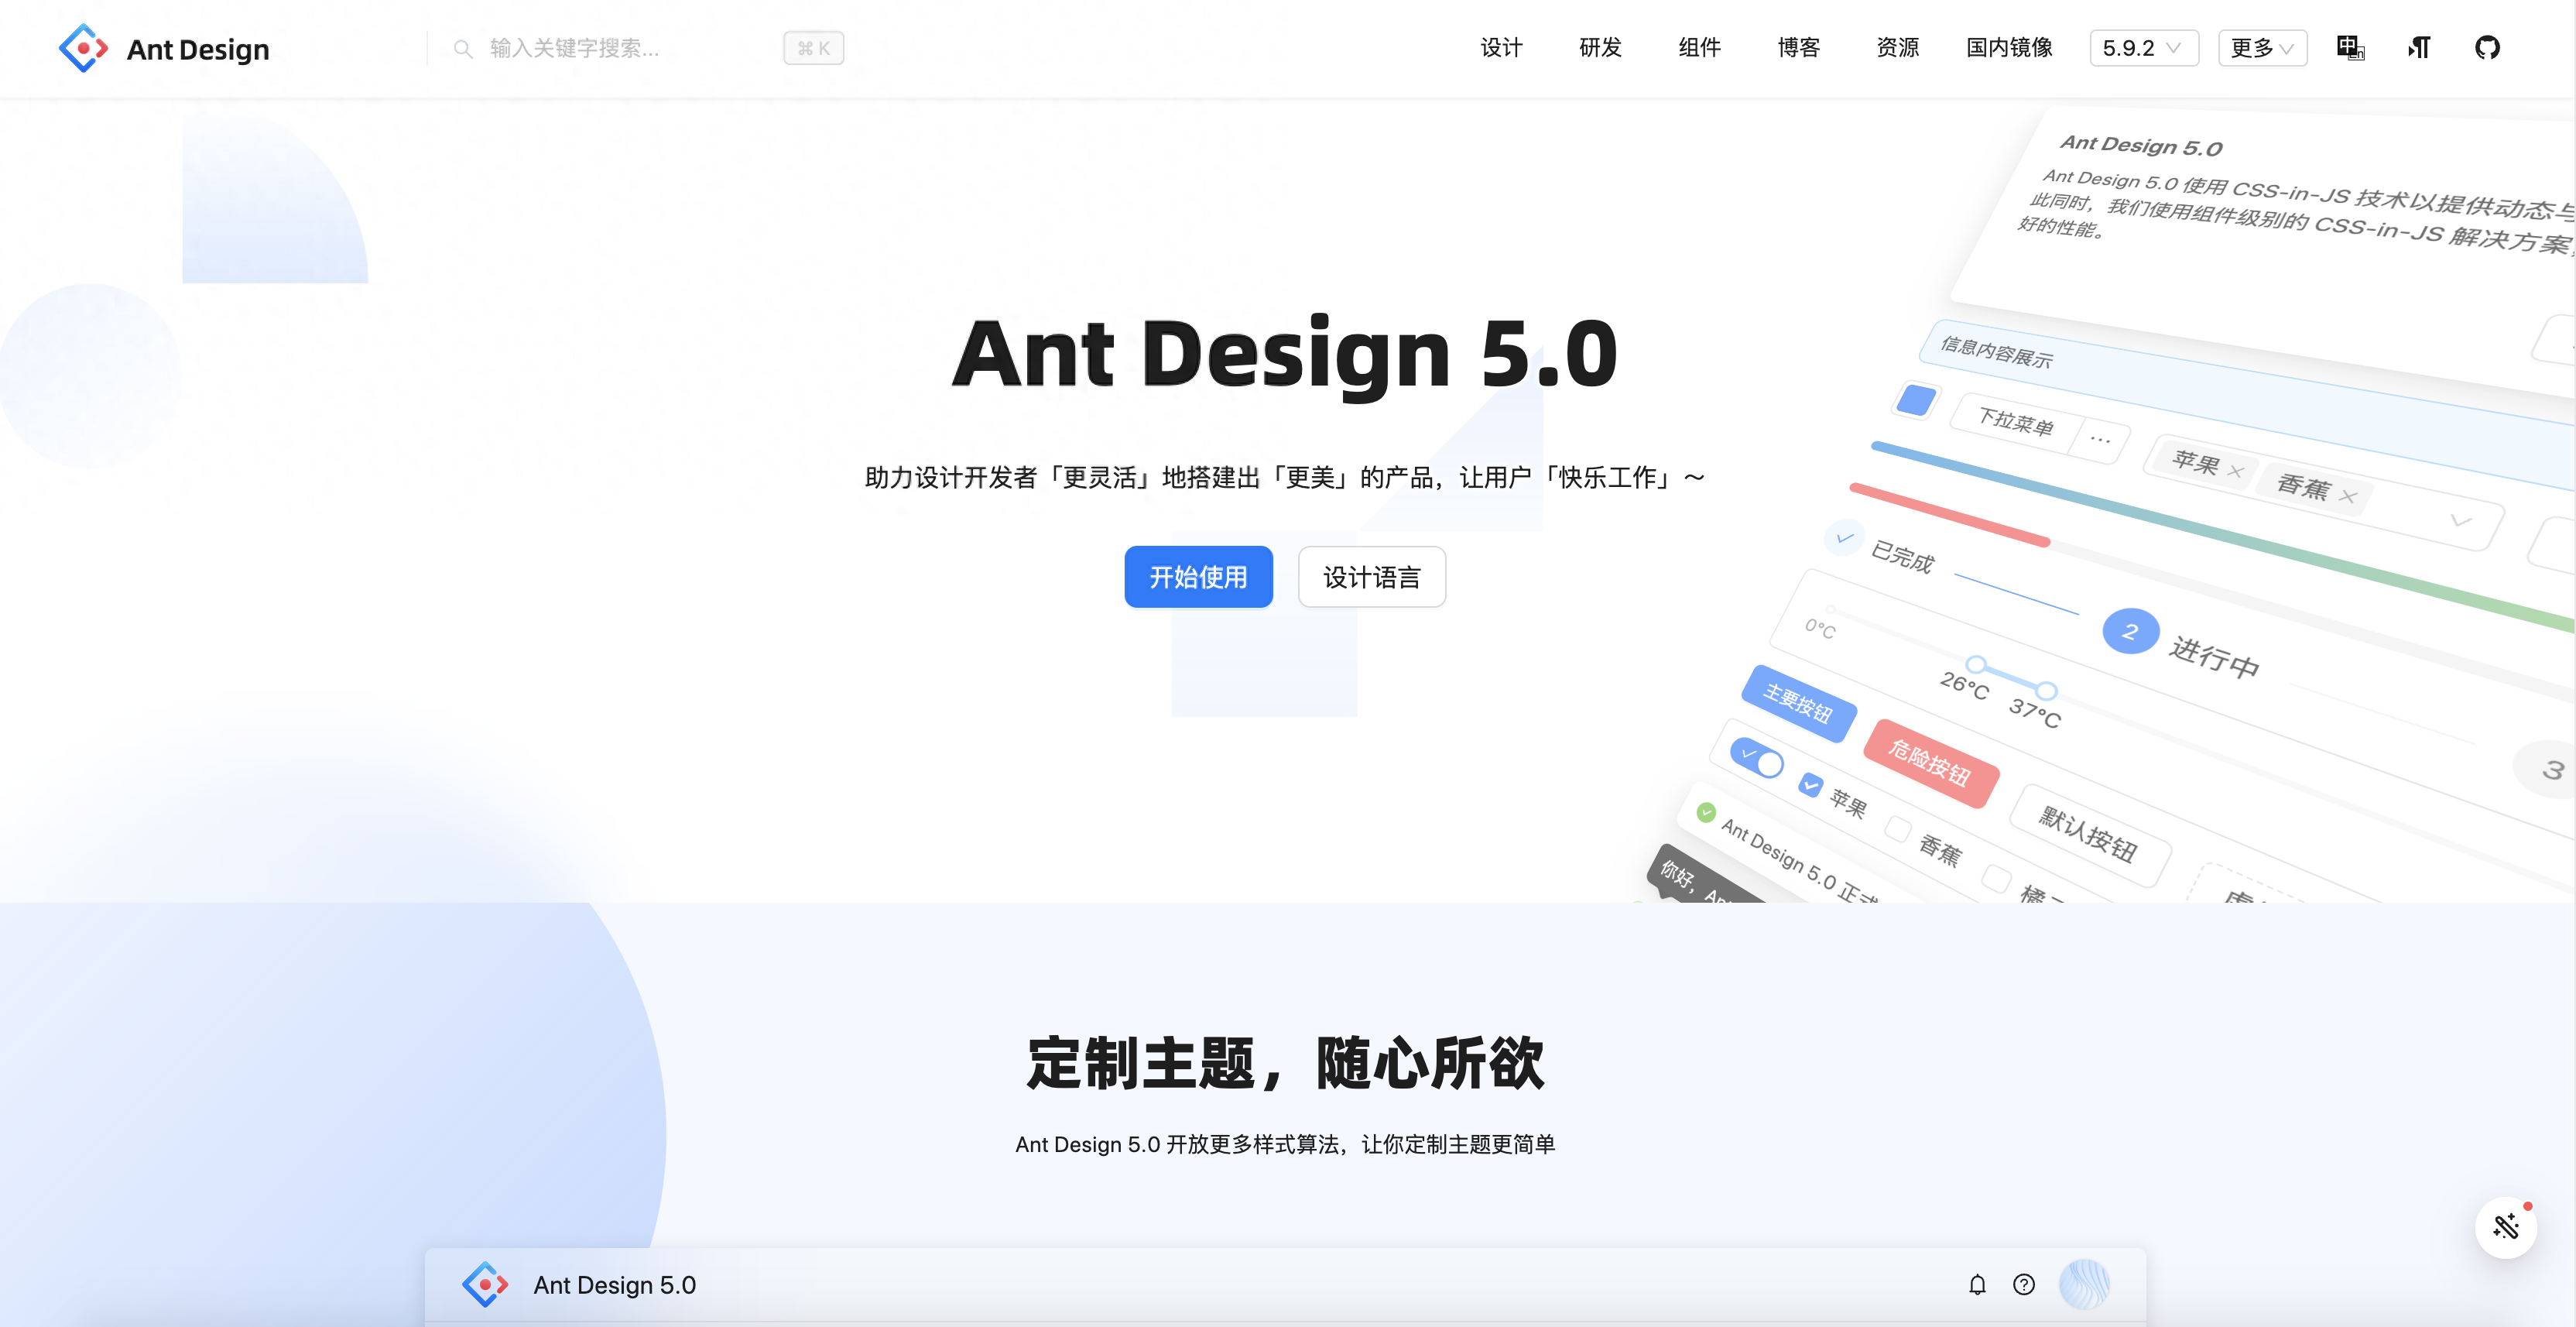Click the 37°C slider handle
The width and height of the screenshot is (2576, 1327).
2047,690
